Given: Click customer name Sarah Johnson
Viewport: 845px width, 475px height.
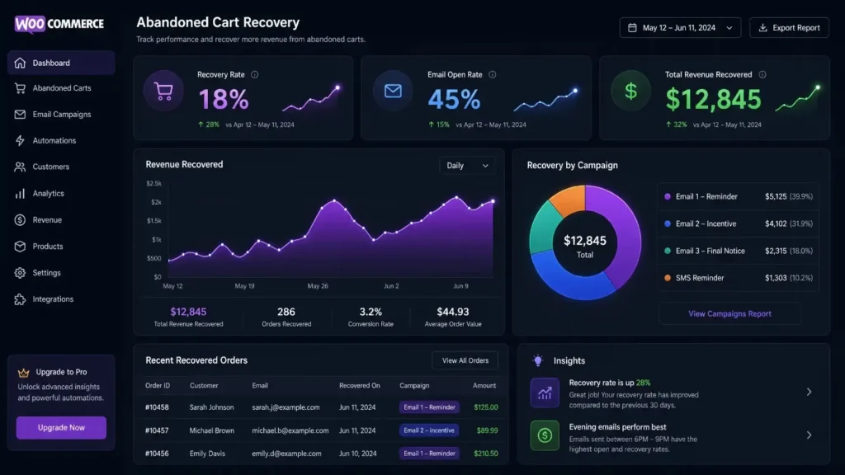Looking at the screenshot, I should [x=212, y=407].
